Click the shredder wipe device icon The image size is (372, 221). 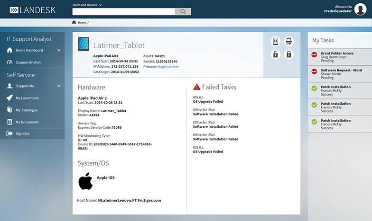(x=288, y=42)
